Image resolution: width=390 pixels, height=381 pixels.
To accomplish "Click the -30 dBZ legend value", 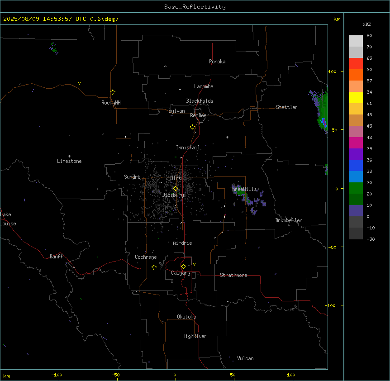I will [x=371, y=239].
